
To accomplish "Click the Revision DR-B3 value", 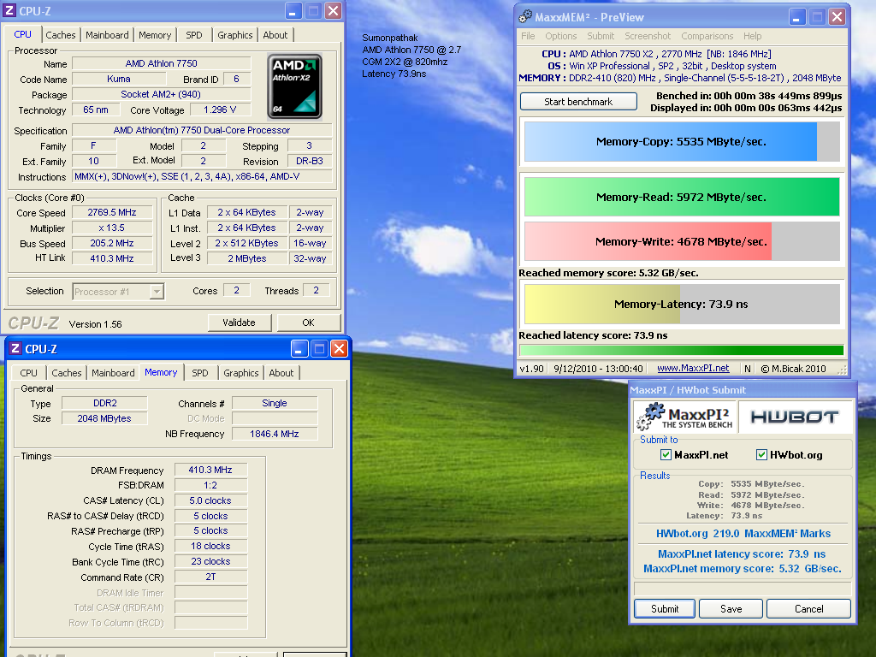I will click(310, 161).
